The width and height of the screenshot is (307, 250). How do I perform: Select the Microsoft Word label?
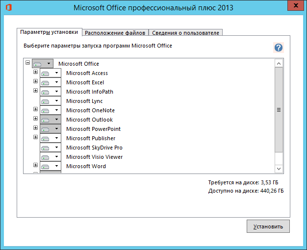[x=86, y=166]
